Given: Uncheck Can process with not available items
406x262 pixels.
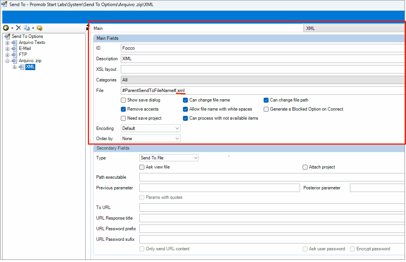Looking at the screenshot, I should click(x=186, y=118).
